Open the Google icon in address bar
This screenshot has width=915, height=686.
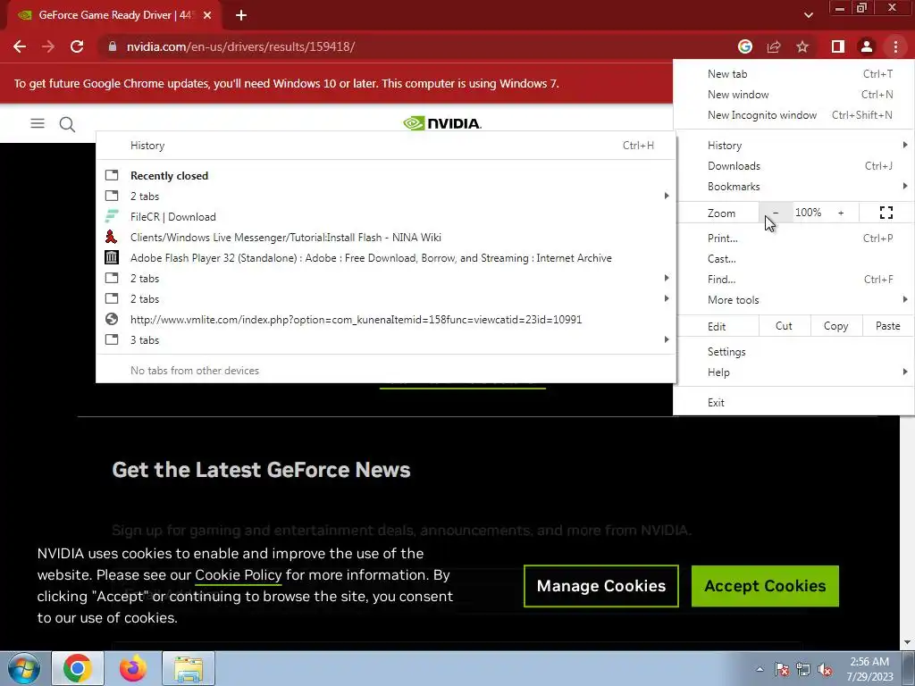pyautogui.click(x=745, y=46)
